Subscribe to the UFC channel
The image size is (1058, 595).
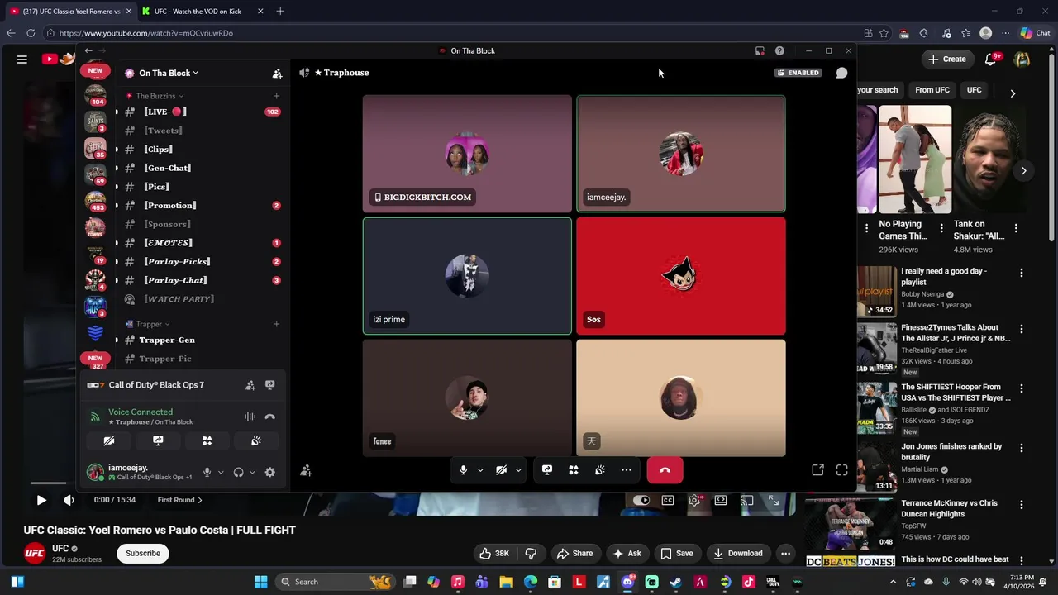pyautogui.click(x=143, y=553)
